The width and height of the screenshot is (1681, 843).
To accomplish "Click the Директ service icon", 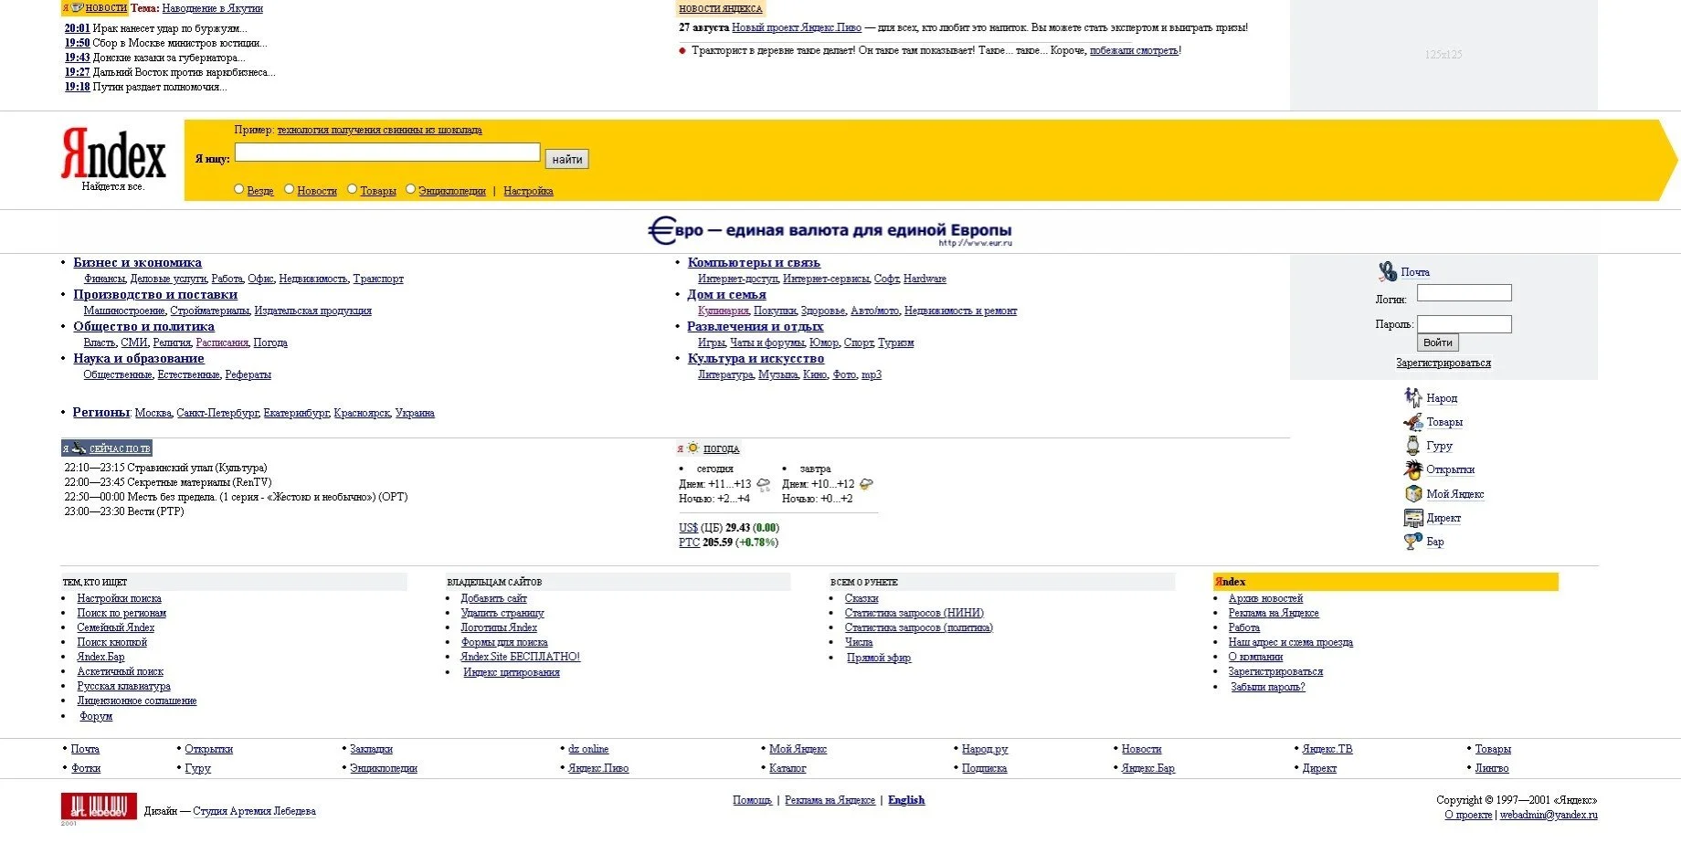I will 1412,518.
